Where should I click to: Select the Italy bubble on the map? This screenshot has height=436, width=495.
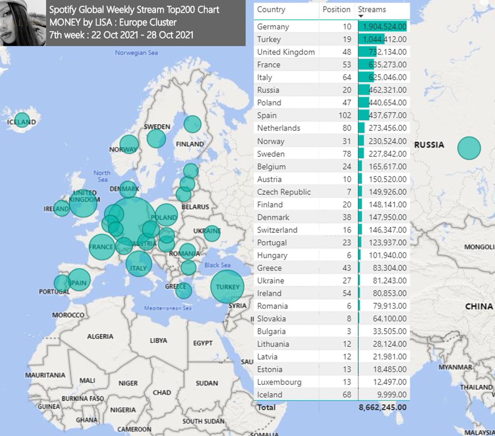(x=139, y=263)
